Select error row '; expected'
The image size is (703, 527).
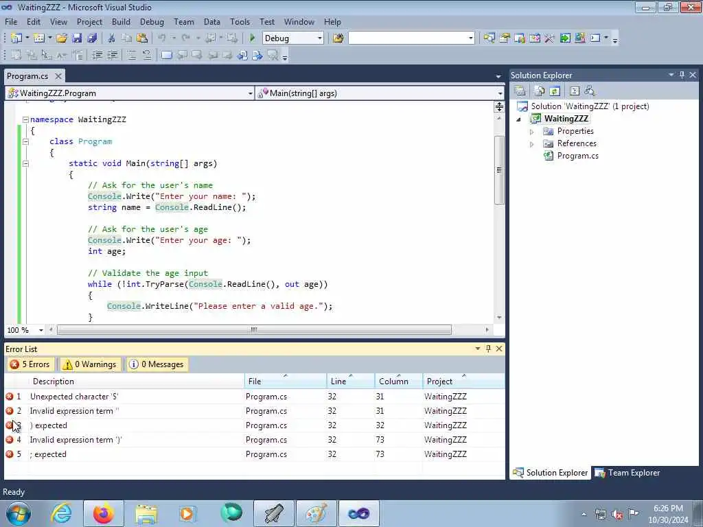[x=254, y=454]
